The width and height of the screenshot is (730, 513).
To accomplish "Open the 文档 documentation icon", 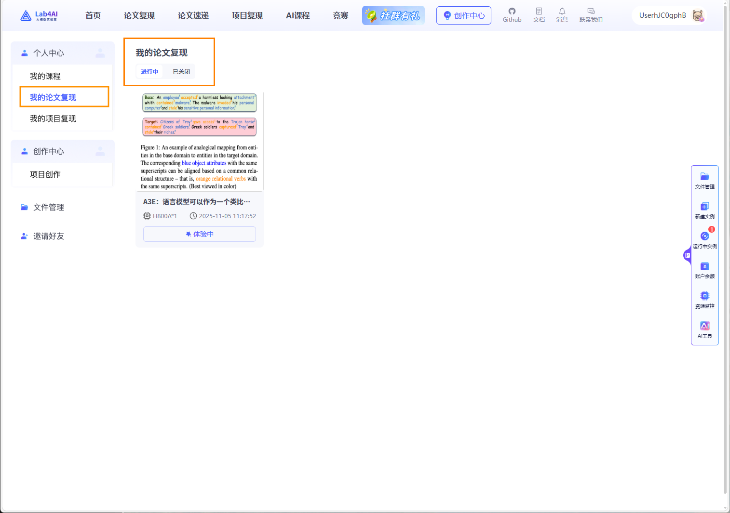I will click(539, 15).
